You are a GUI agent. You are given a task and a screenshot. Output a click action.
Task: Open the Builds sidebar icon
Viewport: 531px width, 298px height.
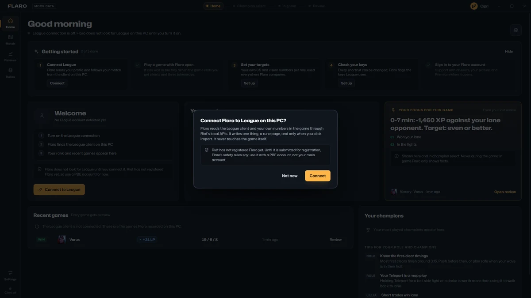10,73
